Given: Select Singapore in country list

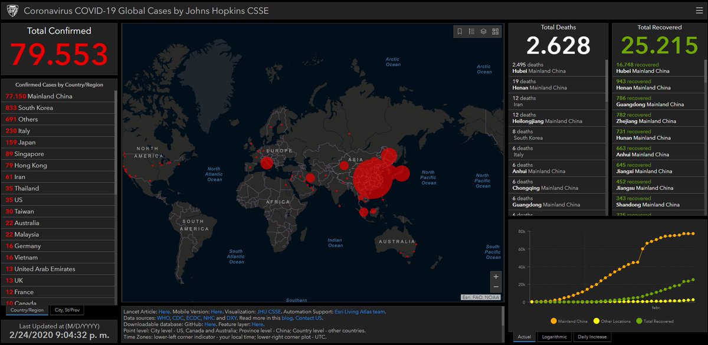Looking at the screenshot, I should click(x=58, y=154).
